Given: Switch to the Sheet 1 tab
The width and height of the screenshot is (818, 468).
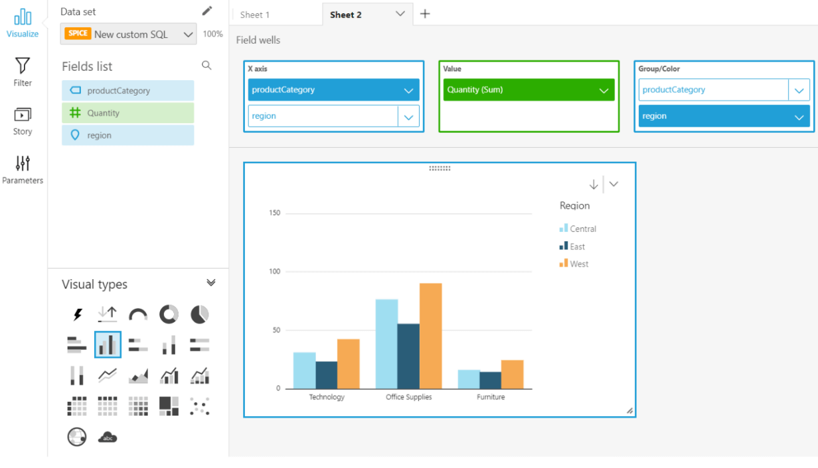Looking at the screenshot, I should click(255, 15).
